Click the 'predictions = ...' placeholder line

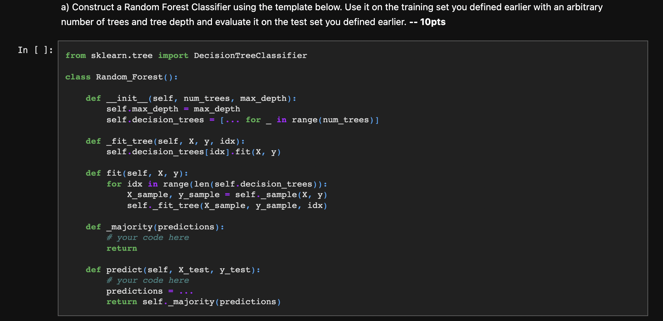coord(149,291)
